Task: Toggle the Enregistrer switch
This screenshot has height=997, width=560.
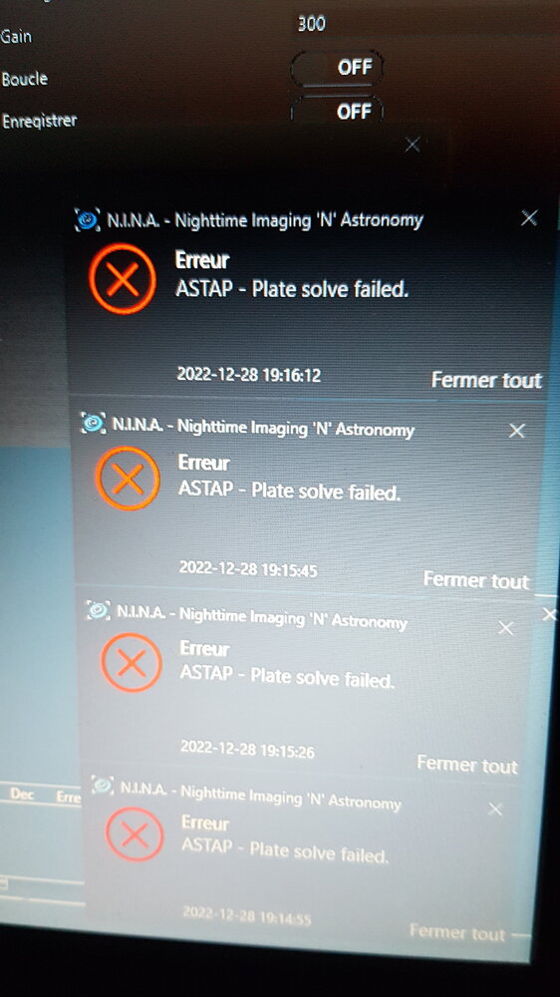Action: coord(338,112)
